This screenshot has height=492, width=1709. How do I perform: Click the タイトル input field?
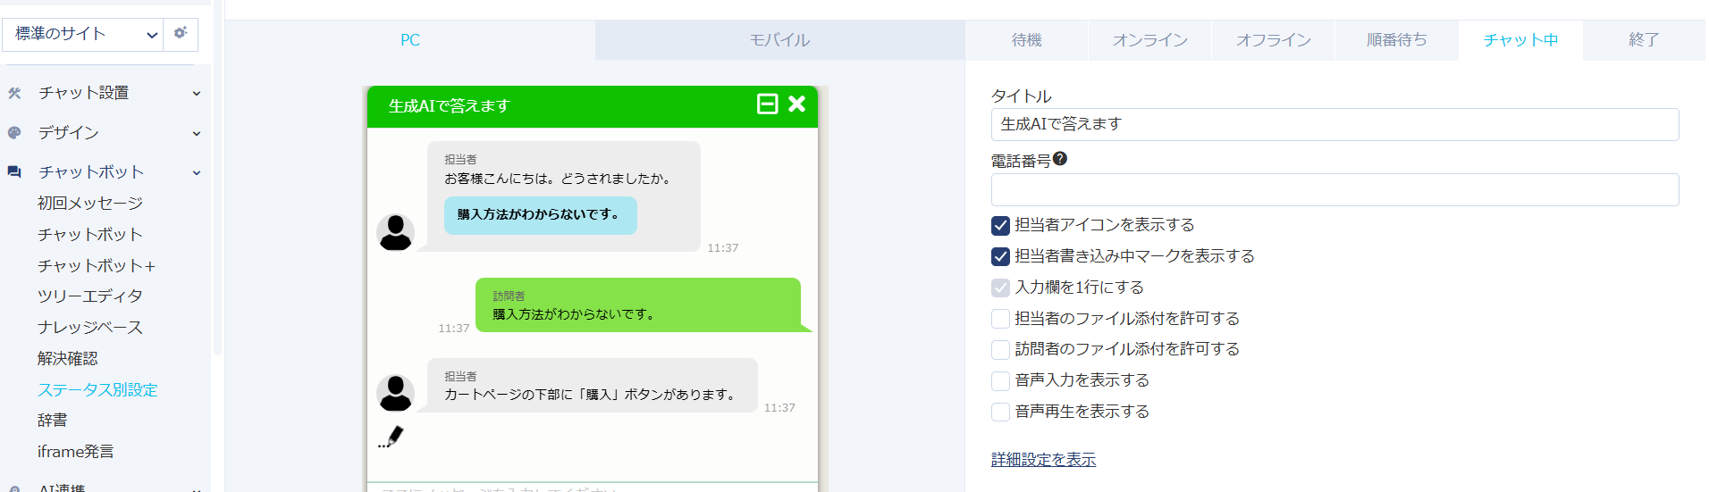click(x=1334, y=124)
